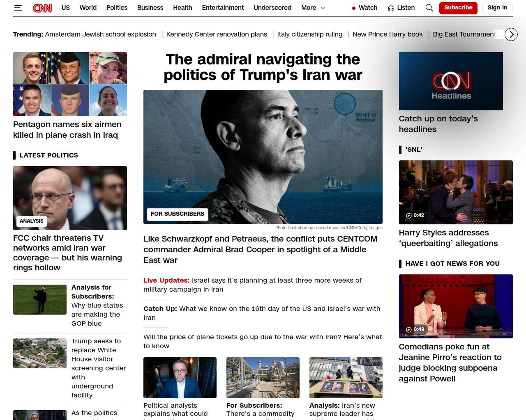The width and height of the screenshot is (526, 420).
Task: Click the Sign in button
Action: 498,8
